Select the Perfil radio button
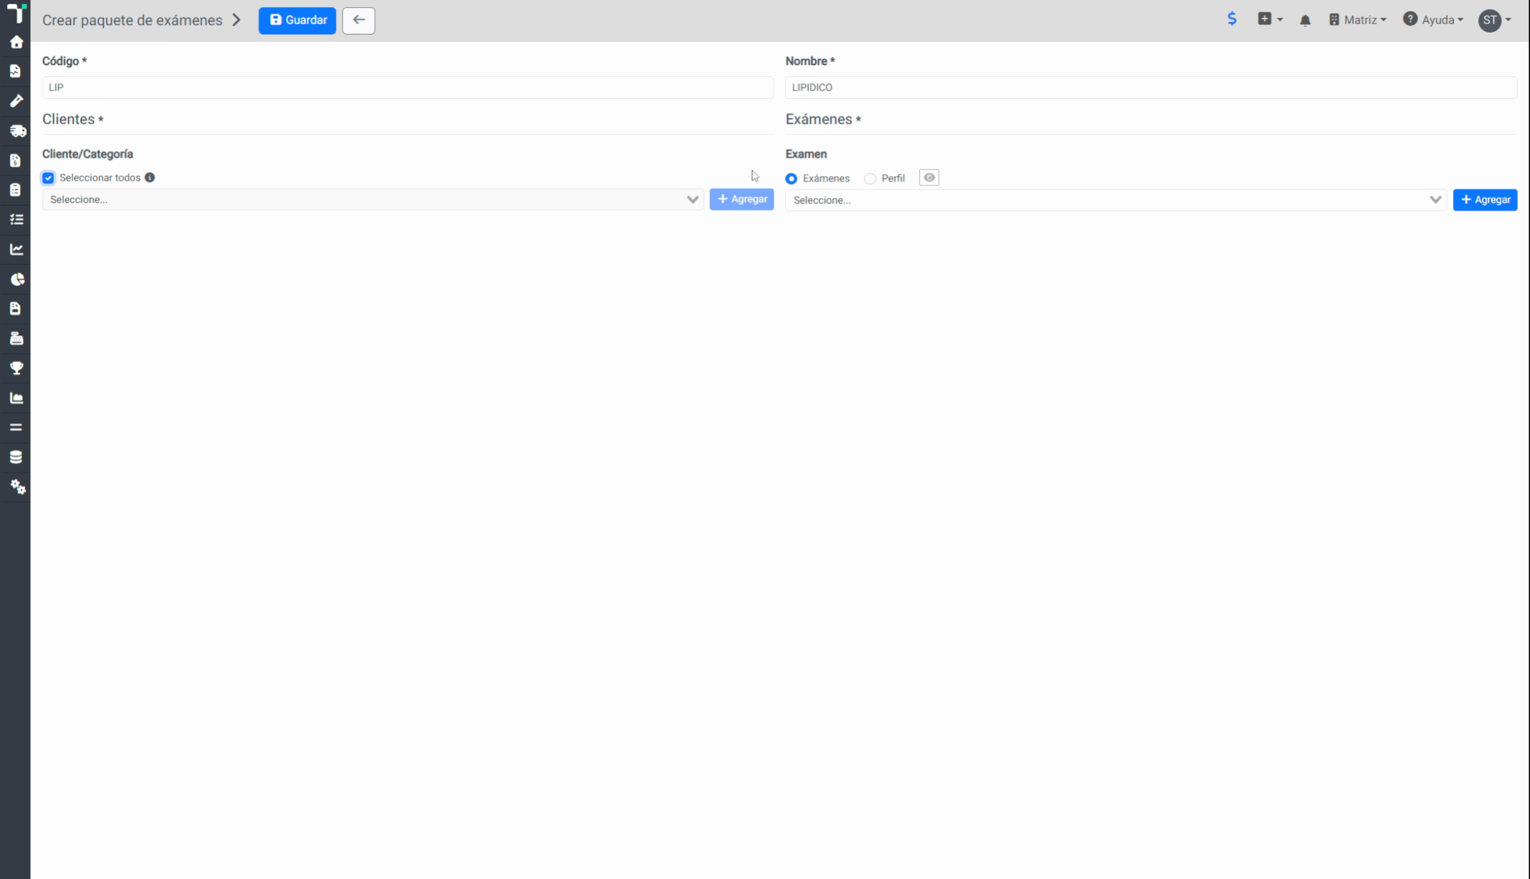Image resolution: width=1530 pixels, height=879 pixels. pyautogui.click(x=870, y=178)
